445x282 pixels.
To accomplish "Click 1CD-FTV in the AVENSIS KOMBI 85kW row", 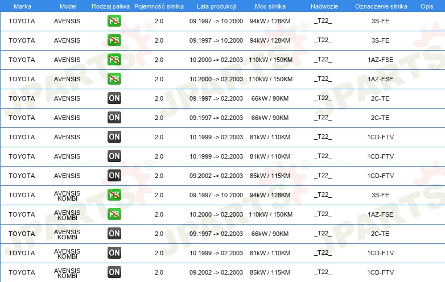I will point(380,272).
